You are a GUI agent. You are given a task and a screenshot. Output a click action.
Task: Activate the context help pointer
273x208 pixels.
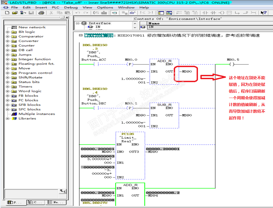pos(264,13)
